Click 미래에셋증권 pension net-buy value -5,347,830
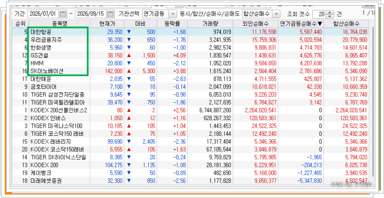The image size is (384, 198). (x=309, y=181)
